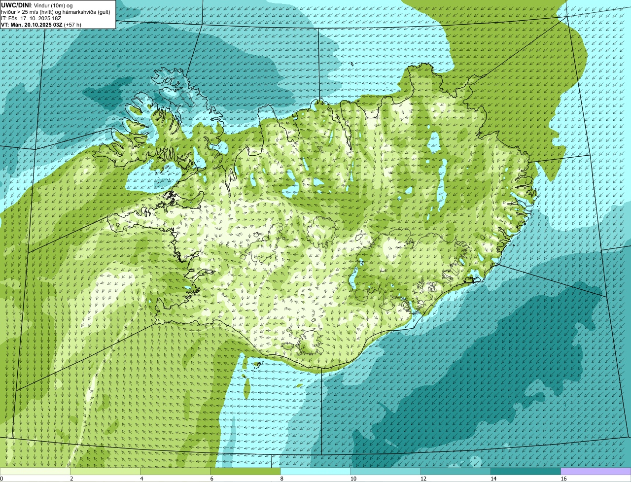
Task: Pick the 12–14 teal legend swatch
Action: pyautogui.click(x=456, y=471)
